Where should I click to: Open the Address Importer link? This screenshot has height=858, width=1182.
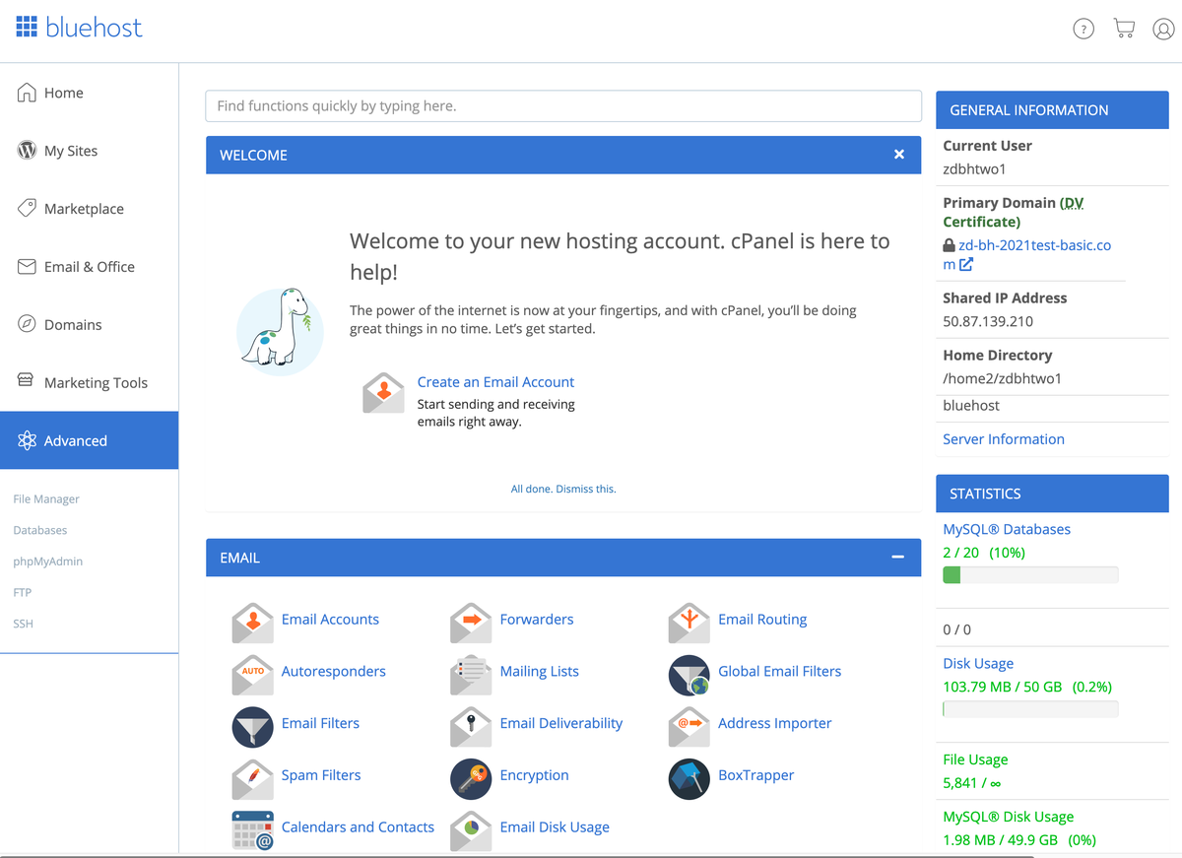[775, 724]
